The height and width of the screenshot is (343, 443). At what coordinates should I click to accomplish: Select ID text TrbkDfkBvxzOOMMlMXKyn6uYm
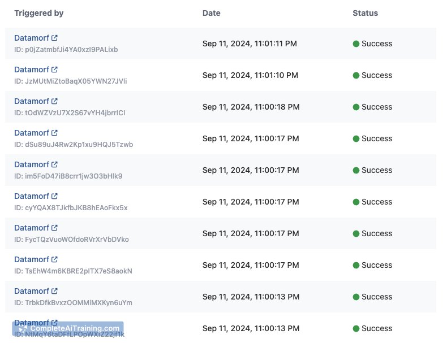[79, 302]
